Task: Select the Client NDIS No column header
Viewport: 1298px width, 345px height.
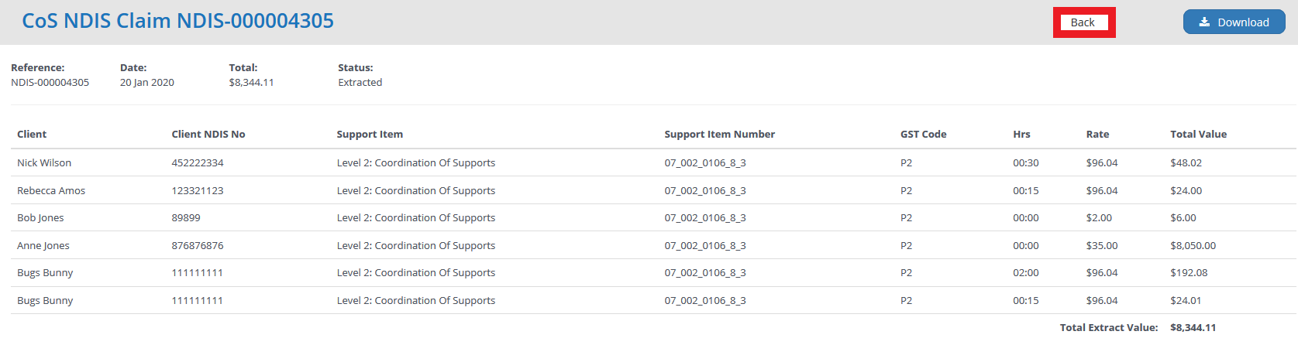Action: 208,134
